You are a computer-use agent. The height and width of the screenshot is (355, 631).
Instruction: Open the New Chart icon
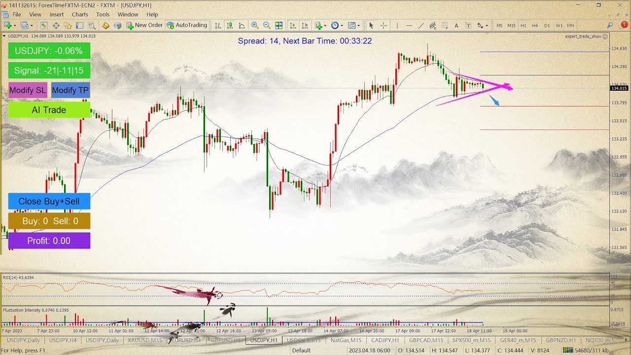point(8,25)
